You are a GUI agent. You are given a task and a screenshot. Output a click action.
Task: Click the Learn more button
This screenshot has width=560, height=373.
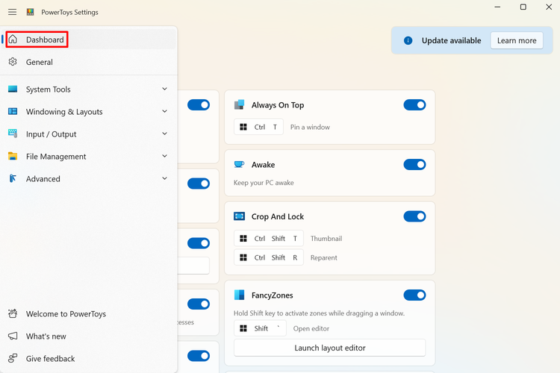[517, 40]
